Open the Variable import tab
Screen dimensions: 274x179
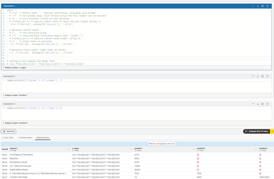[25, 137]
